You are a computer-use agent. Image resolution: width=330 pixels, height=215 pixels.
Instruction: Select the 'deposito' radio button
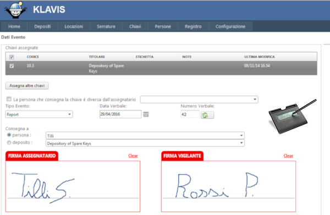pos(9,142)
